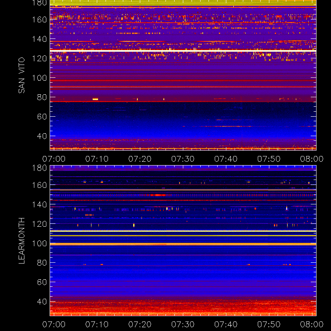Pick the 120 label on Learmonth axis
This screenshot has width=331, height=331.
tap(39, 224)
